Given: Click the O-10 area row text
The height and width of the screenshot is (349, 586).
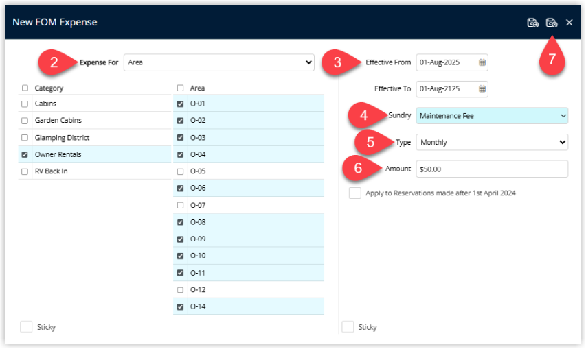Looking at the screenshot, I should tap(198, 256).
